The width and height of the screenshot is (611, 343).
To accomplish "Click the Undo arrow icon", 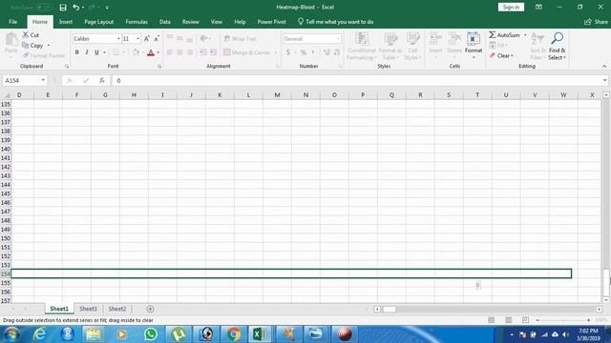I will coord(75,8).
